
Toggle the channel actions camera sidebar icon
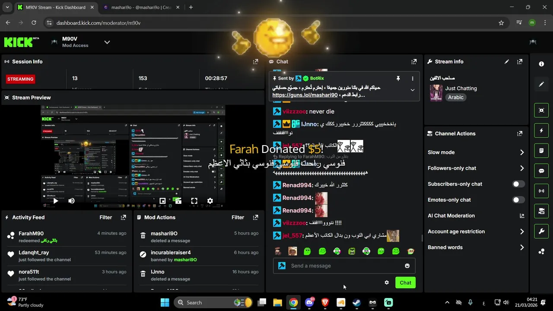(x=541, y=211)
